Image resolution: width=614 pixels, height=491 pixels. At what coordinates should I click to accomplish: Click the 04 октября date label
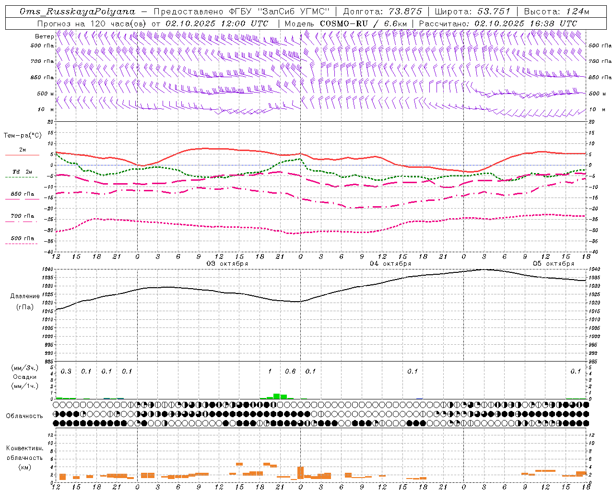390,264
